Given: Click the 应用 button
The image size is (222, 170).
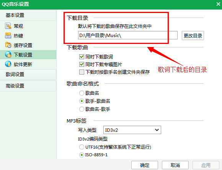Looking at the screenshot, I should (206, 165).
